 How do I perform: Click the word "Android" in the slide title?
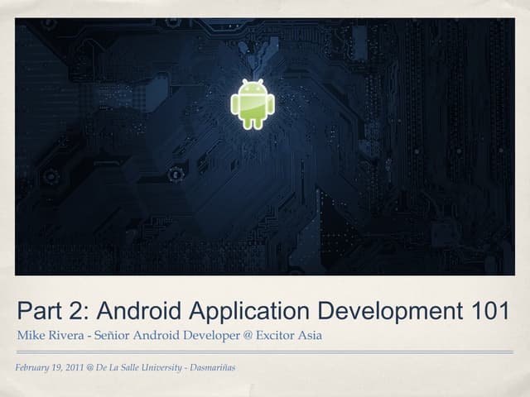[x=141, y=311]
